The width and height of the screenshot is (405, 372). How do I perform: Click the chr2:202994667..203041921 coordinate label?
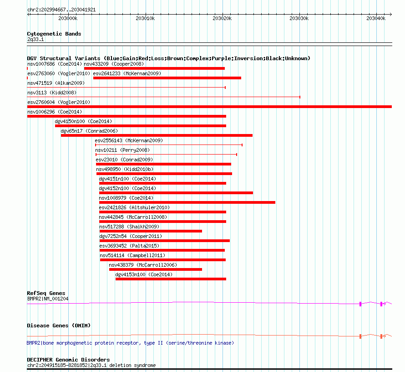[x=61, y=10]
